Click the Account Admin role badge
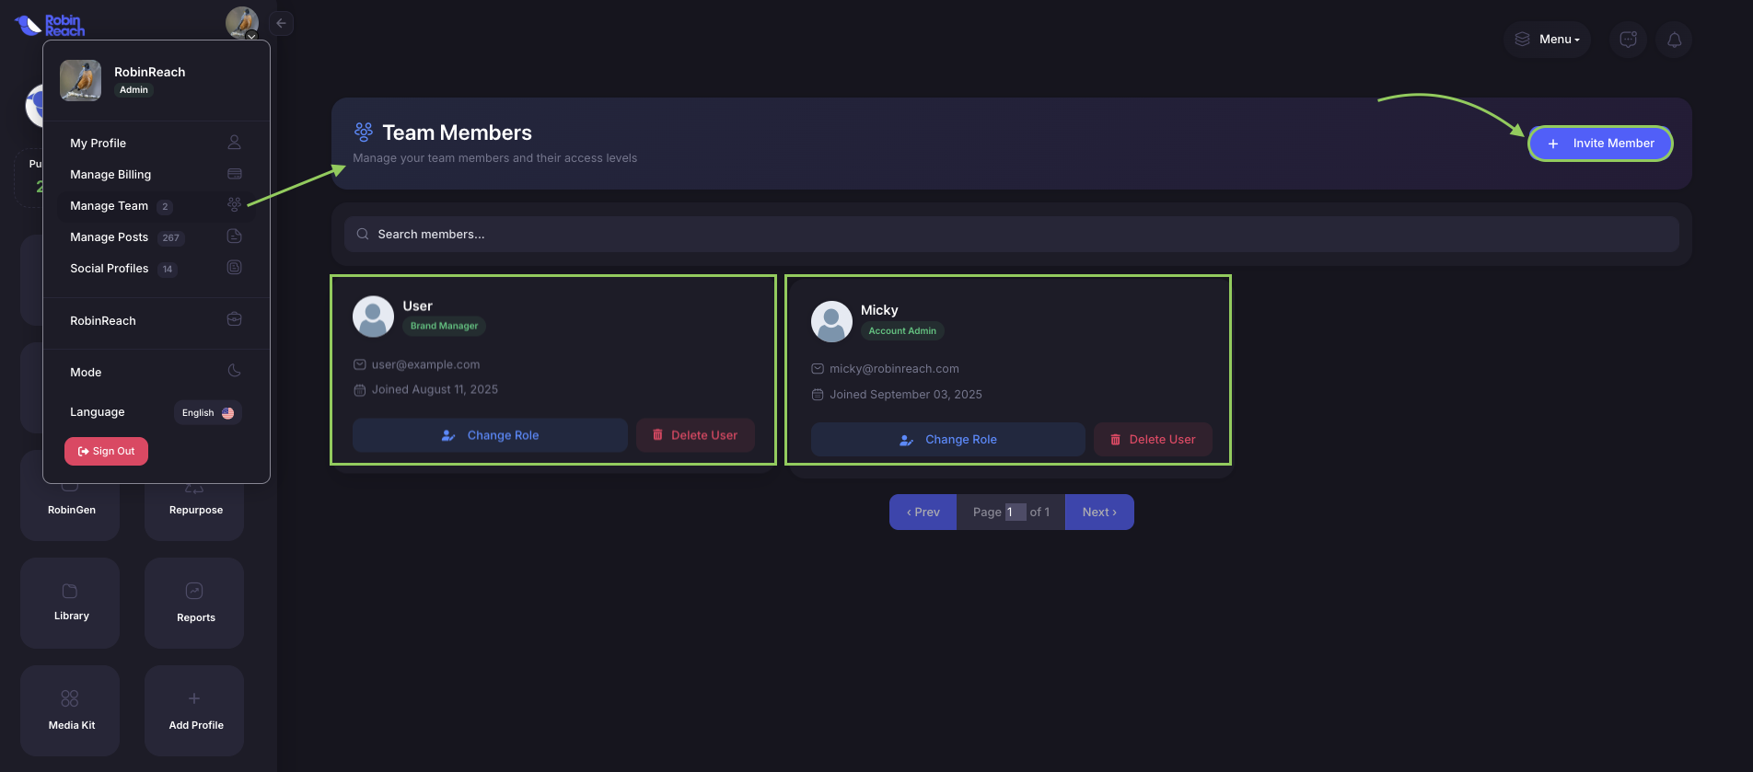Viewport: 1753px width, 772px height. click(x=902, y=331)
